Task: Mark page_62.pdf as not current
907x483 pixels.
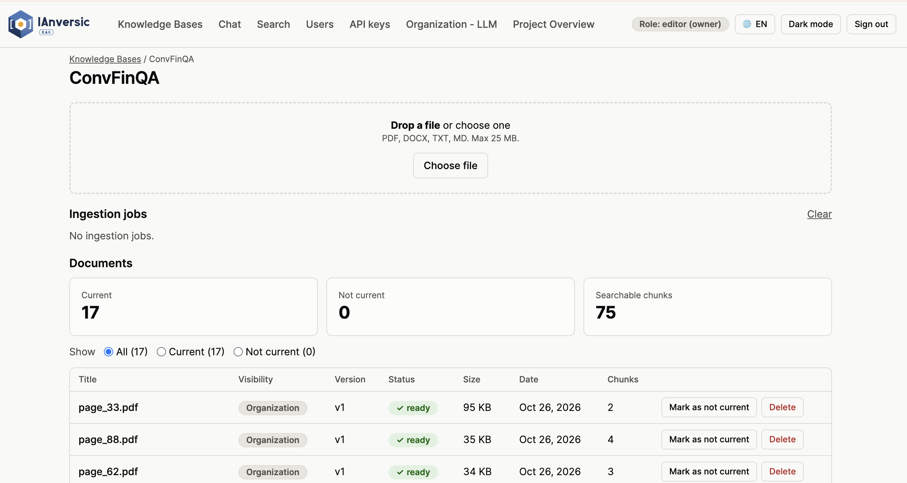Action: coord(709,472)
